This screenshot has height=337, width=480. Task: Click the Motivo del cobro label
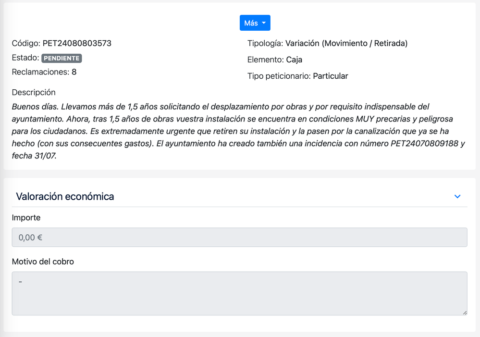click(x=43, y=262)
